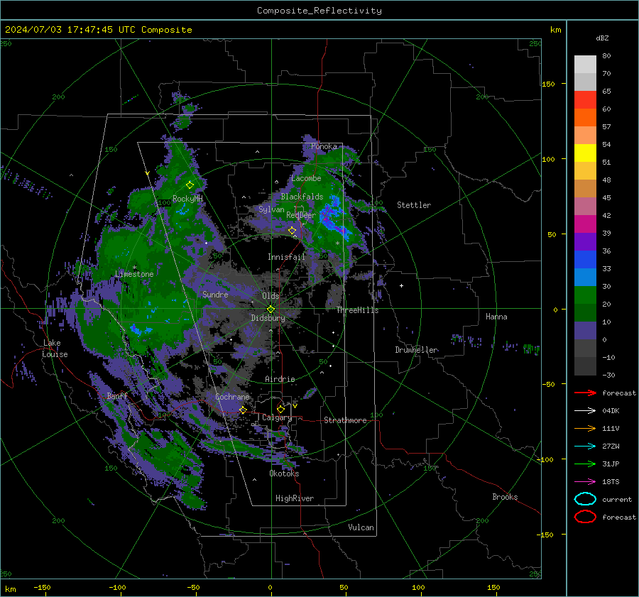639x597 pixels.
Task: Click the orange 111V arrow legend icon
Action: pos(585,428)
